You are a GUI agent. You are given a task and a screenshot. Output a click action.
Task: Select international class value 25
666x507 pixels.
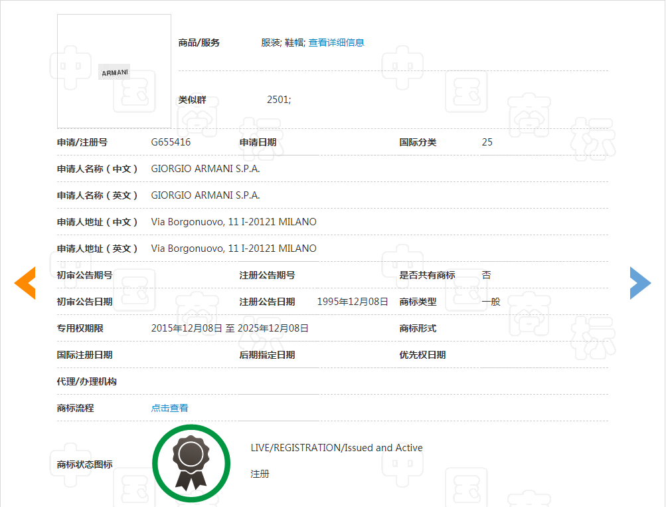pyautogui.click(x=487, y=142)
